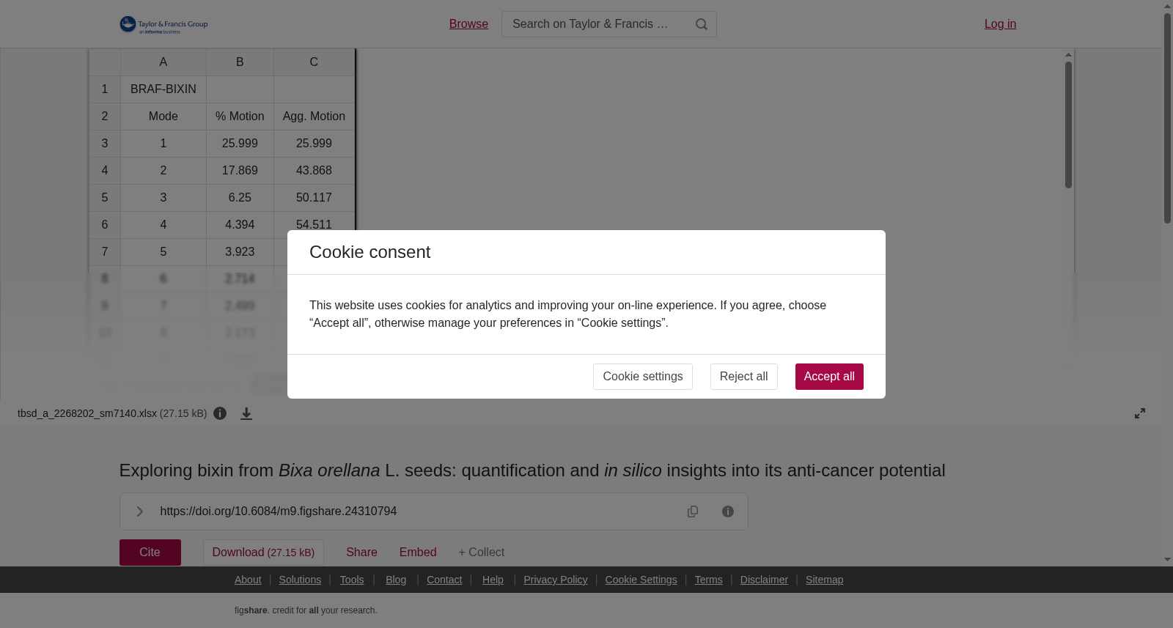This screenshot has width=1173, height=628.
Task: Click cell value 17.869
Action: [x=240, y=171]
